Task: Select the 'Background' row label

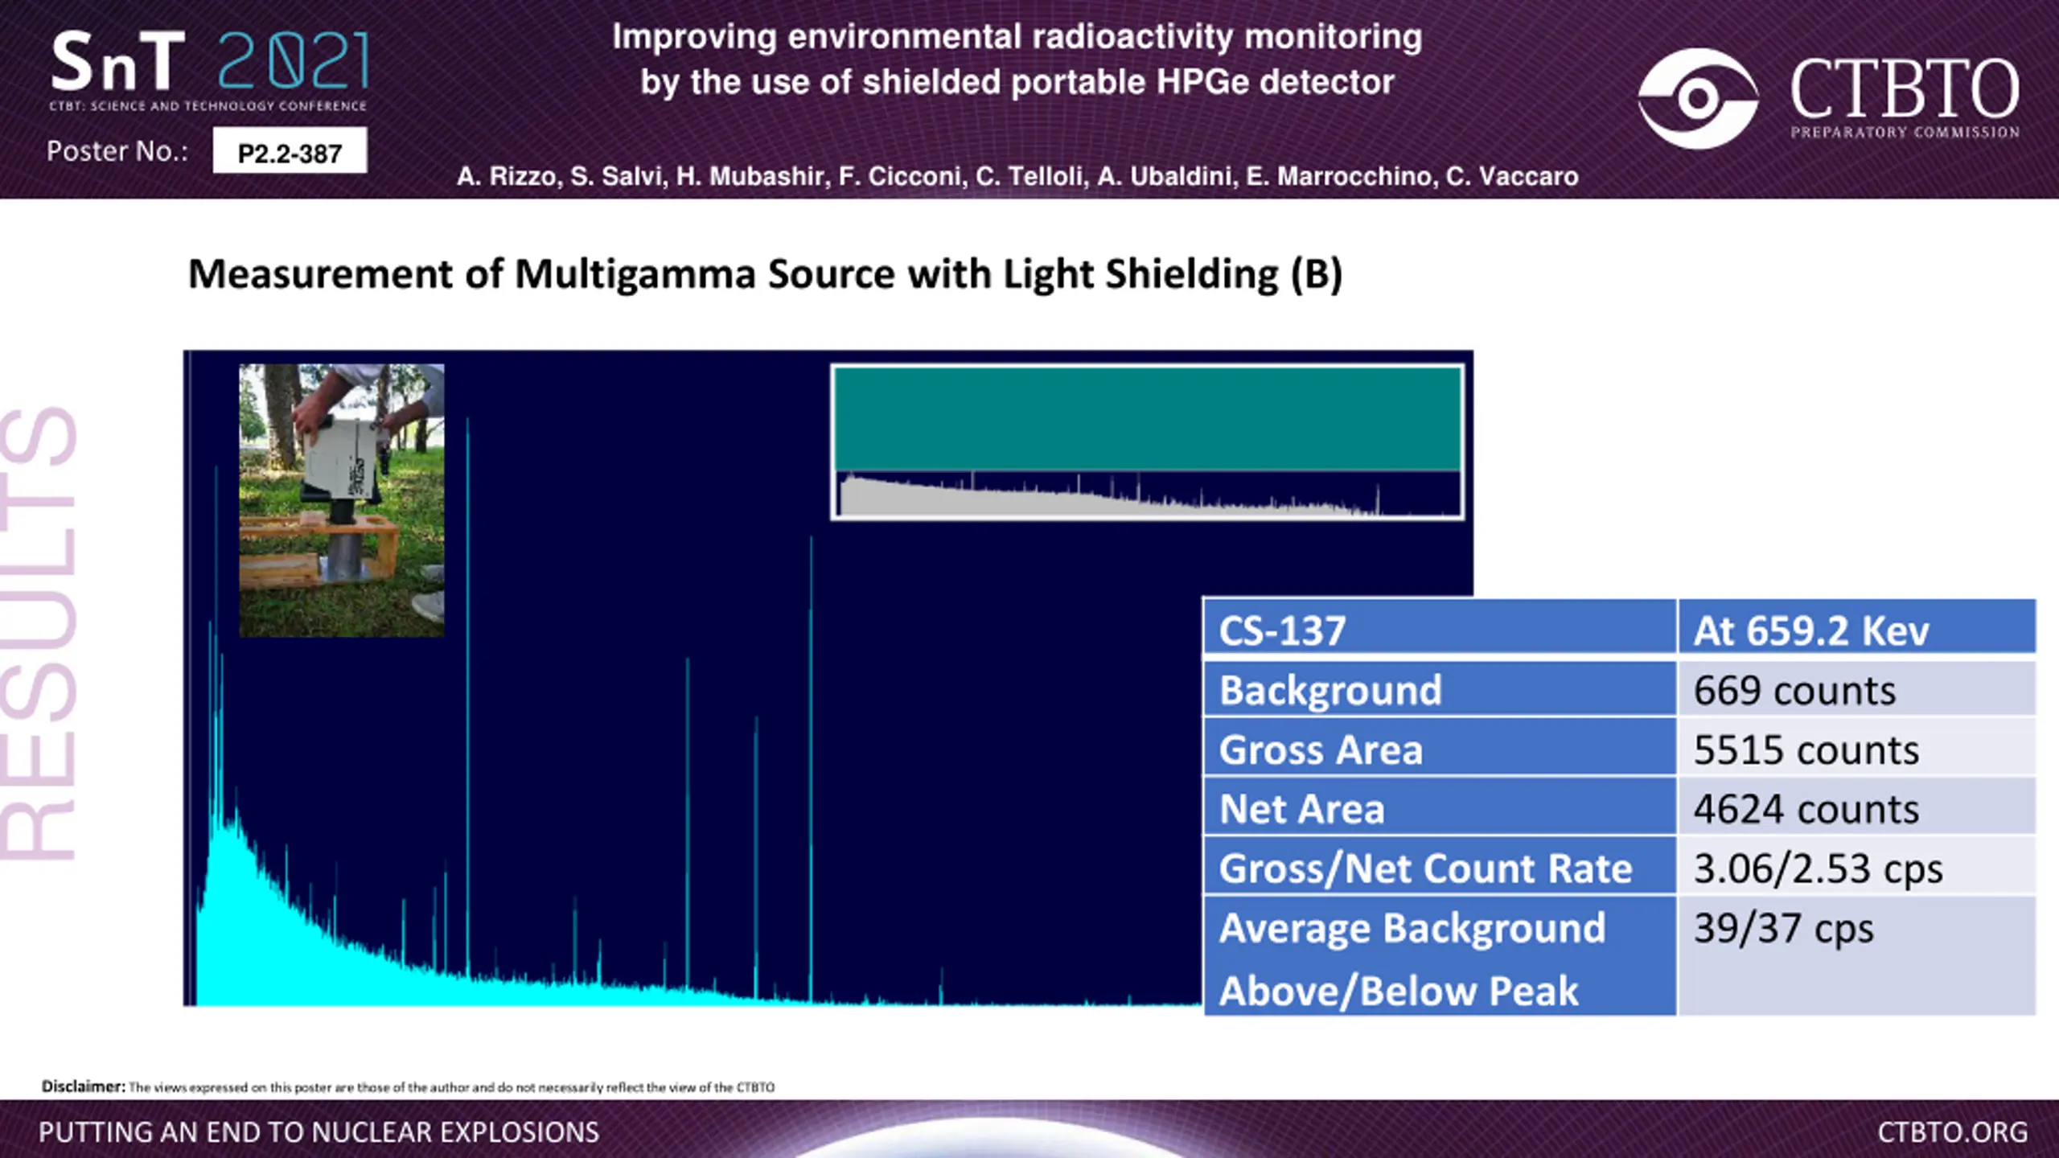Action: 1440,689
